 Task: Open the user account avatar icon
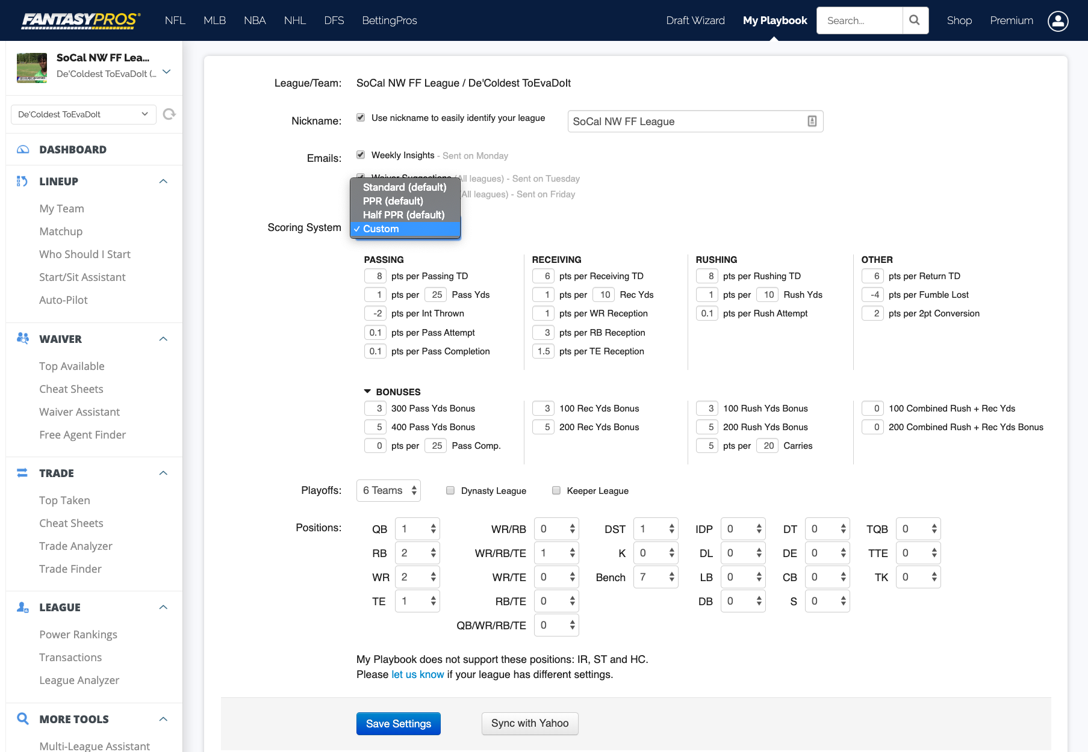tap(1058, 20)
